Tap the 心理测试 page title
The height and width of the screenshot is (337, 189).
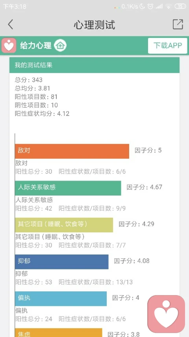94,25
